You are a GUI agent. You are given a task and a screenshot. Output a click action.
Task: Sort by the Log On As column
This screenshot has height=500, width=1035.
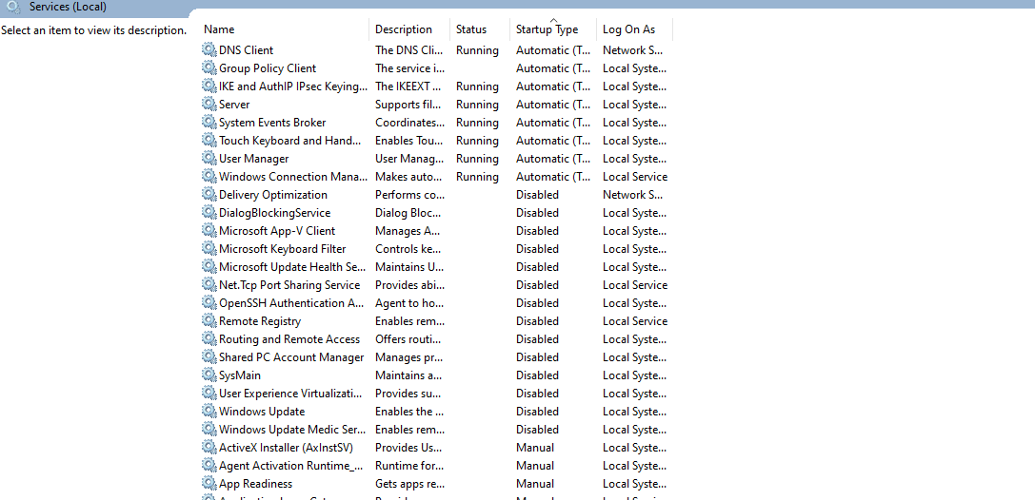pos(628,29)
